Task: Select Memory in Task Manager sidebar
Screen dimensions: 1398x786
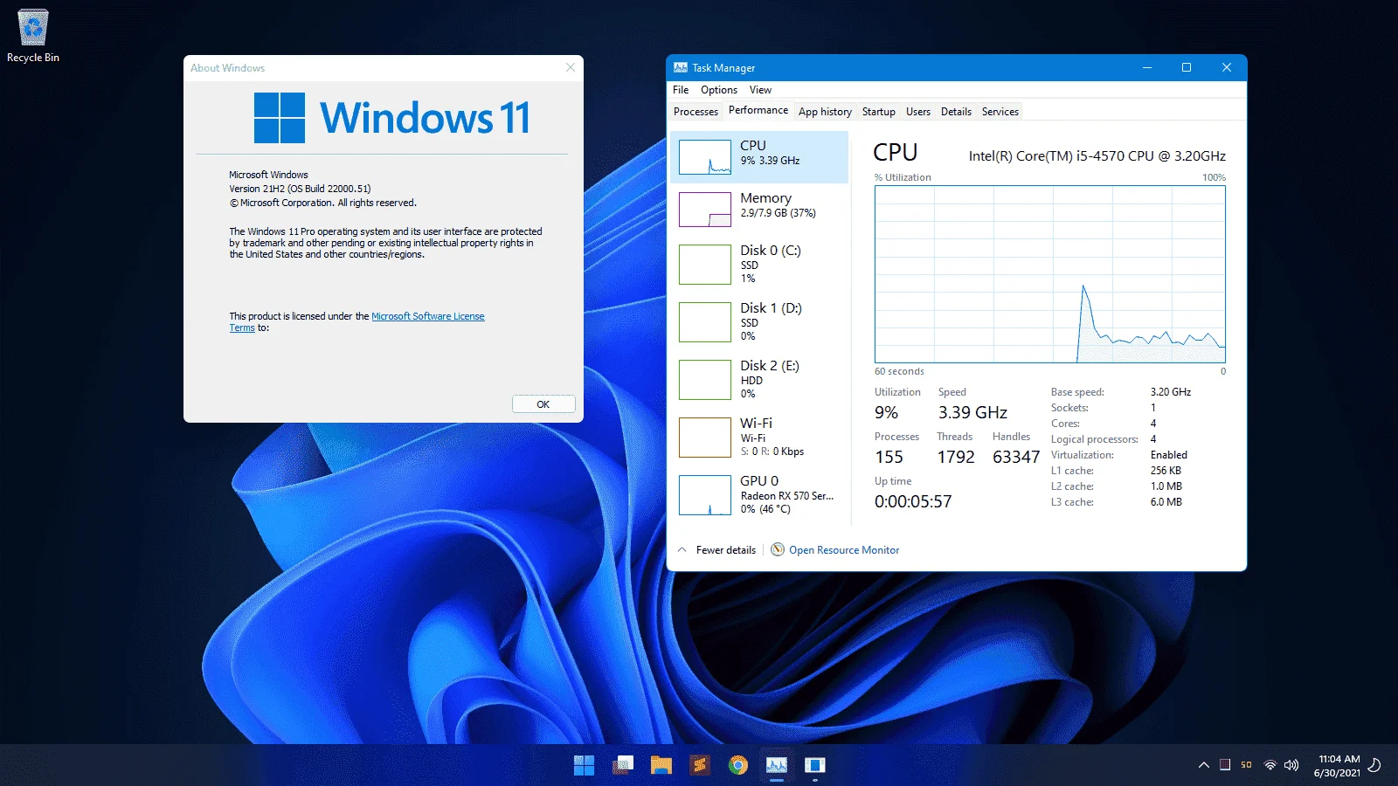Action: click(758, 210)
